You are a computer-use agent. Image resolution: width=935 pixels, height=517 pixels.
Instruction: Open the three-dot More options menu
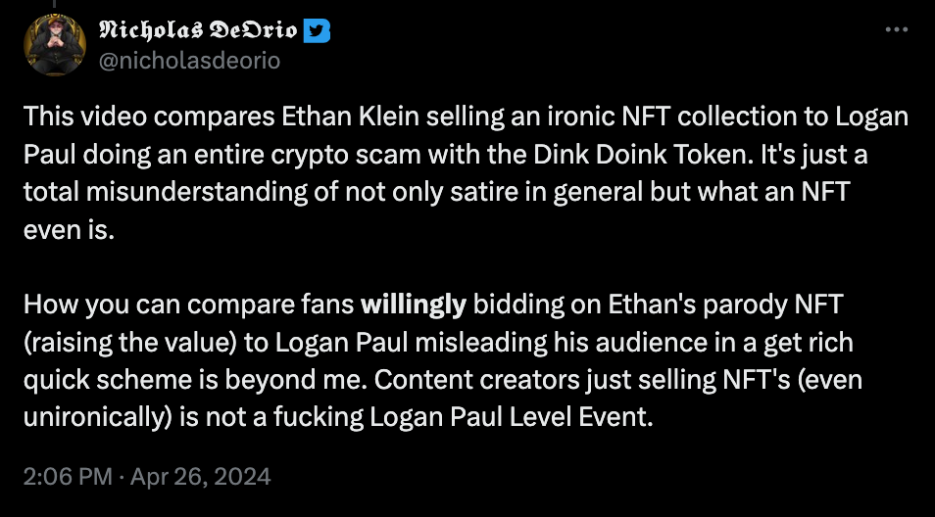896,29
